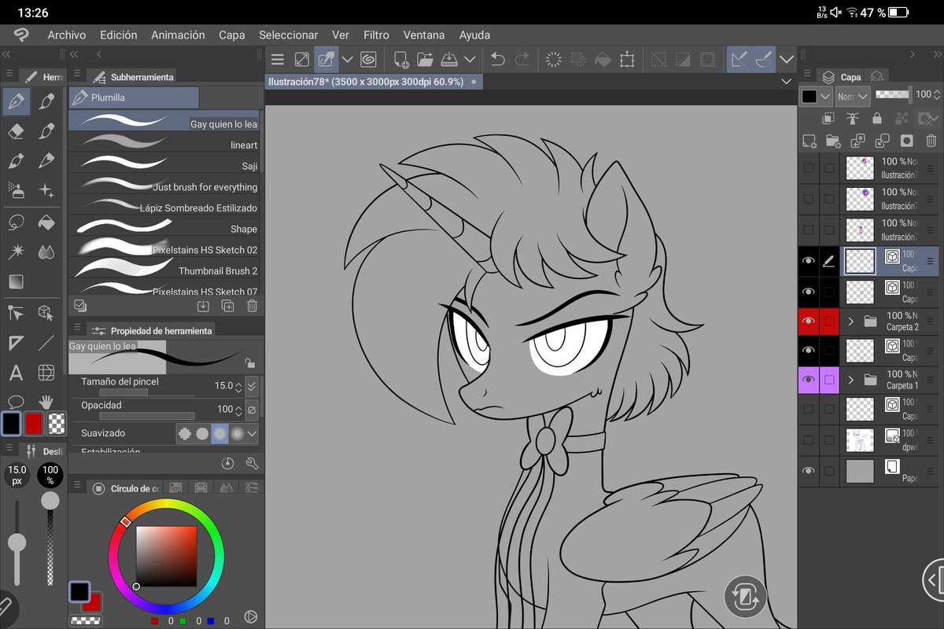Viewport: 944px width, 629px height.
Task: Select the straight line Figure tool
Action: (46, 343)
